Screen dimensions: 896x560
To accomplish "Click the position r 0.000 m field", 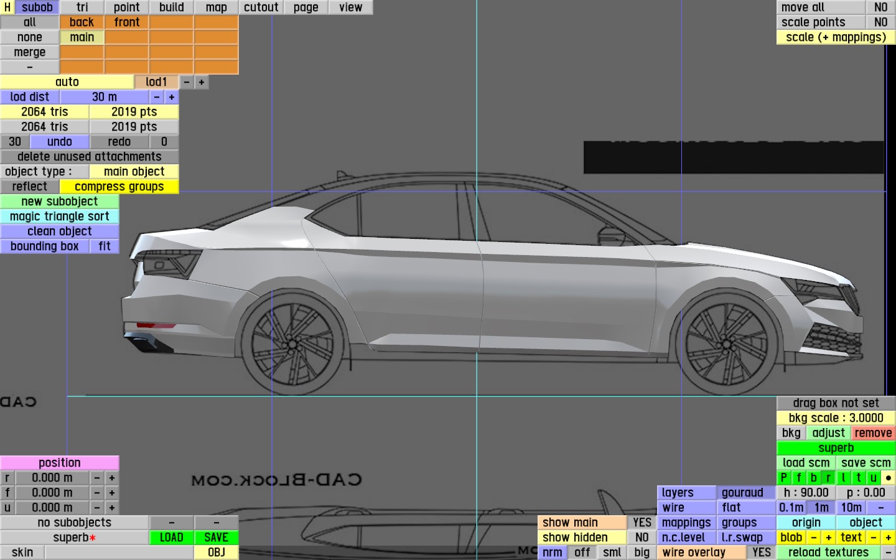I will click(52, 478).
